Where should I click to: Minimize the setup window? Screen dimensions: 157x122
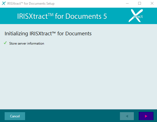tap(127, 3)
